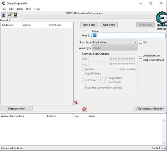Select the Last Digits radio button
This screenshot has height=151, width=167.
(107, 82)
